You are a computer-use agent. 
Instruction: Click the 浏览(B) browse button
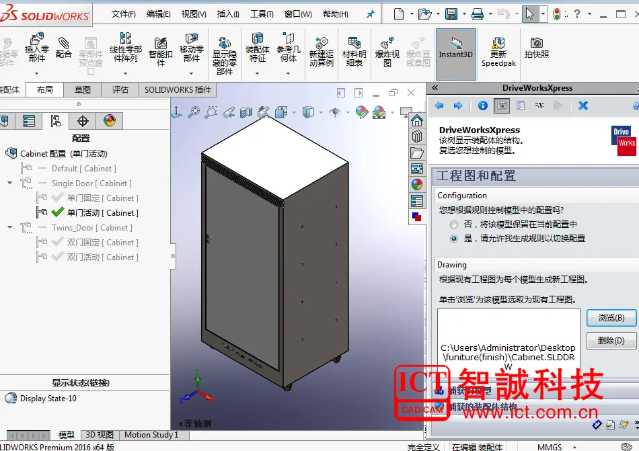coord(611,317)
